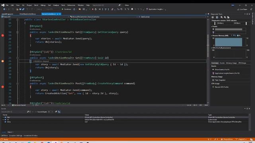
Task: Expand the 'id' variable in Locals
Action: point(3,120)
